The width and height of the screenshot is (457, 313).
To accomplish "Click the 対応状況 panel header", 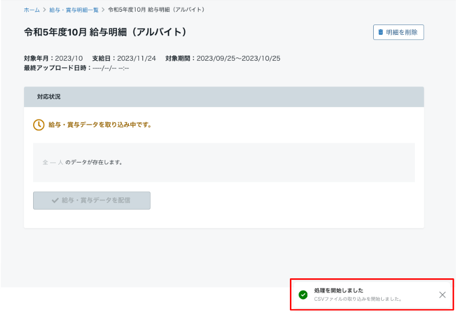I will pos(224,97).
